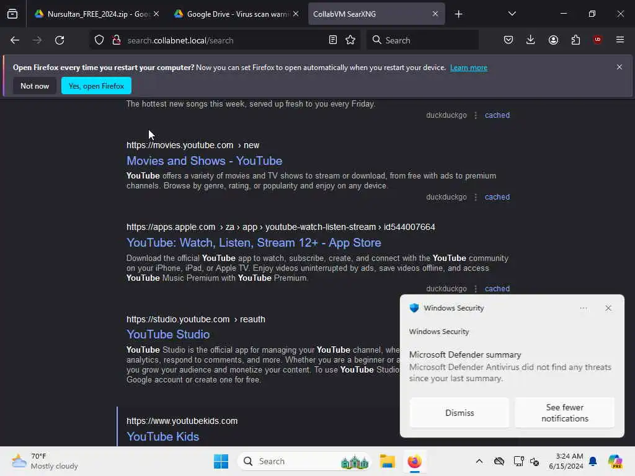The width and height of the screenshot is (635, 476).
Task: Launch Copilot preview from the taskbar
Action: [615, 461]
